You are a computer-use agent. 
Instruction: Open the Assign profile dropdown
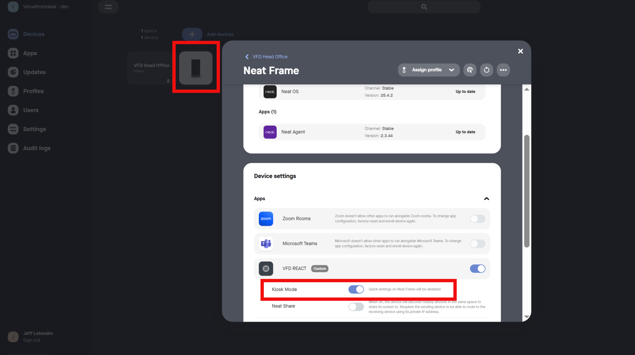[x=428, y=70]
